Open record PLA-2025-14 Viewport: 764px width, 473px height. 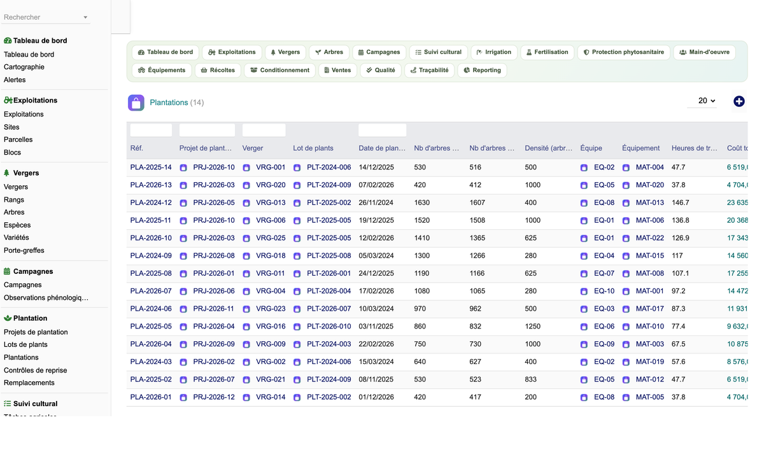151,167
